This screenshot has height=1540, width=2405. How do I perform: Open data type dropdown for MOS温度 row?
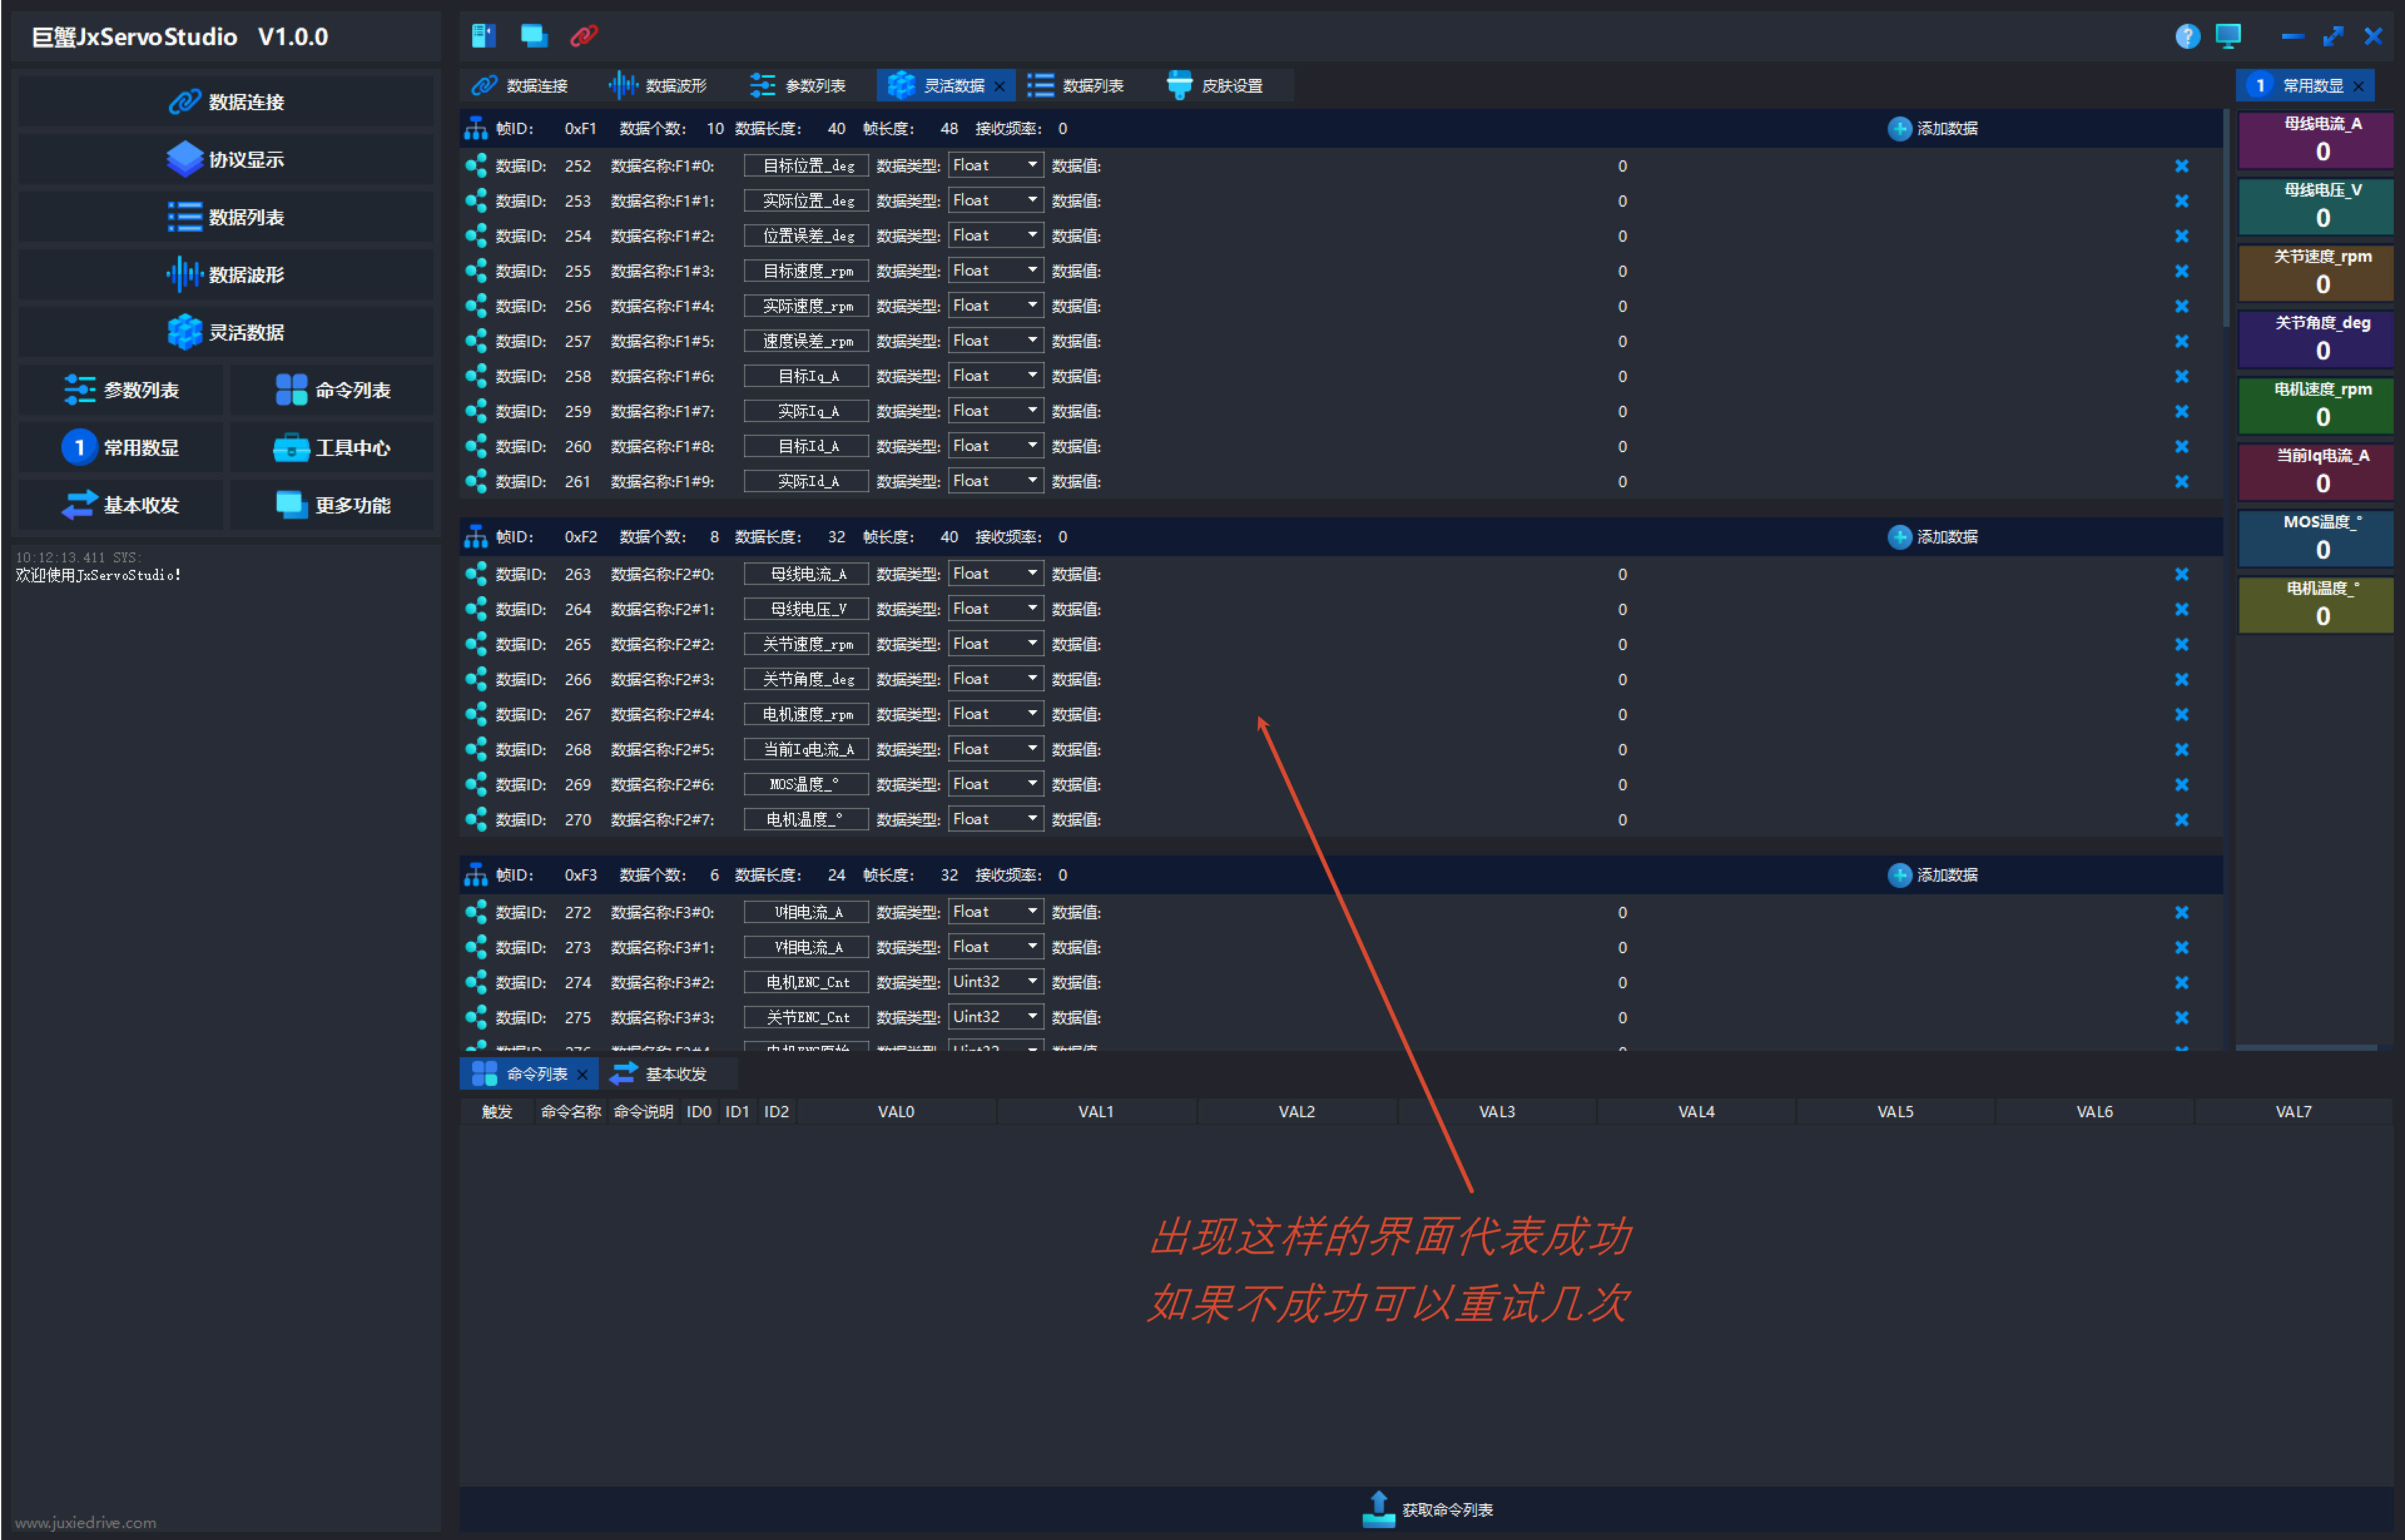point(995,783)
